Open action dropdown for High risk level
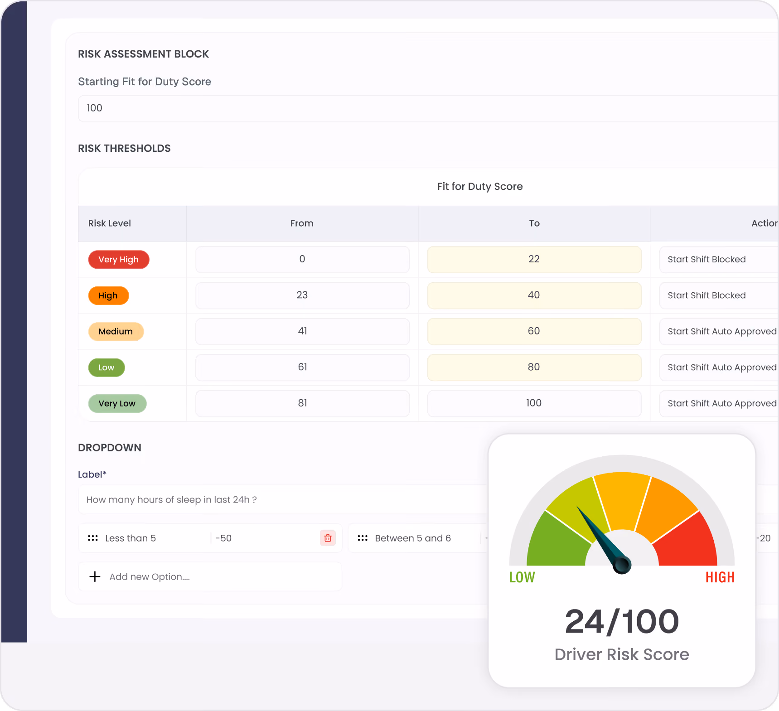Viewport: 779px width, 711px height. tap(719, 295)
